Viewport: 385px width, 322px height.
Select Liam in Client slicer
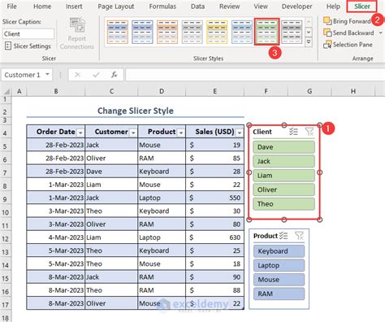coord(283,176)
